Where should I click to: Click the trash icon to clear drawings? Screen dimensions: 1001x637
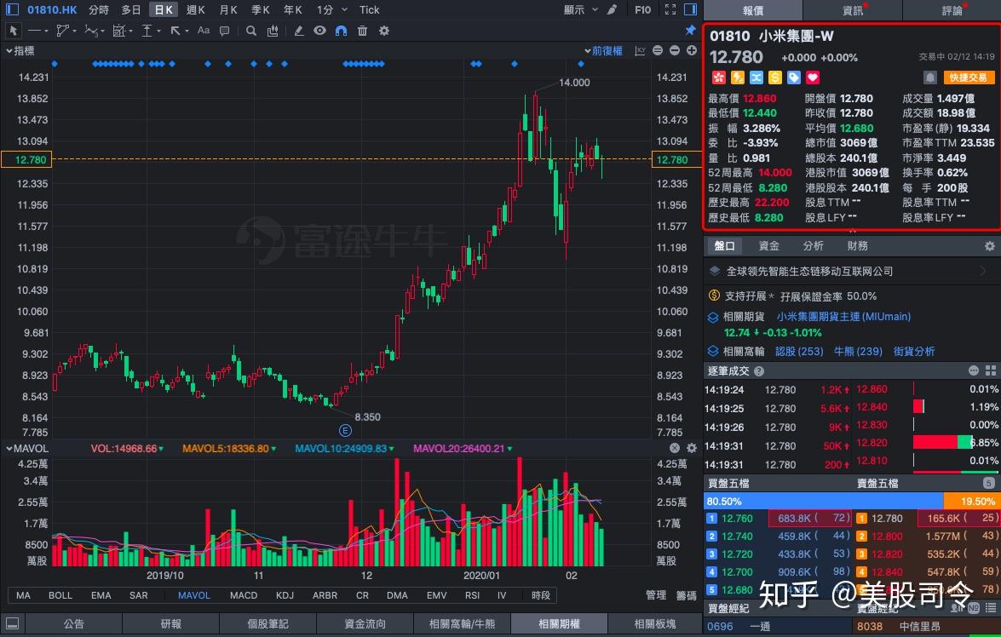[363, 30]
